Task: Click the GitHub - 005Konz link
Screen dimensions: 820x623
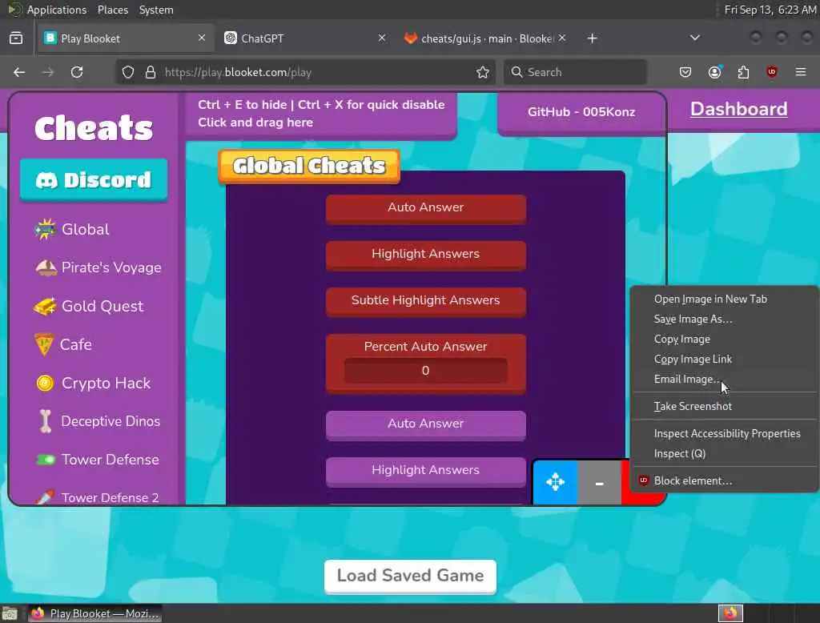Action: tap(581, 112)
